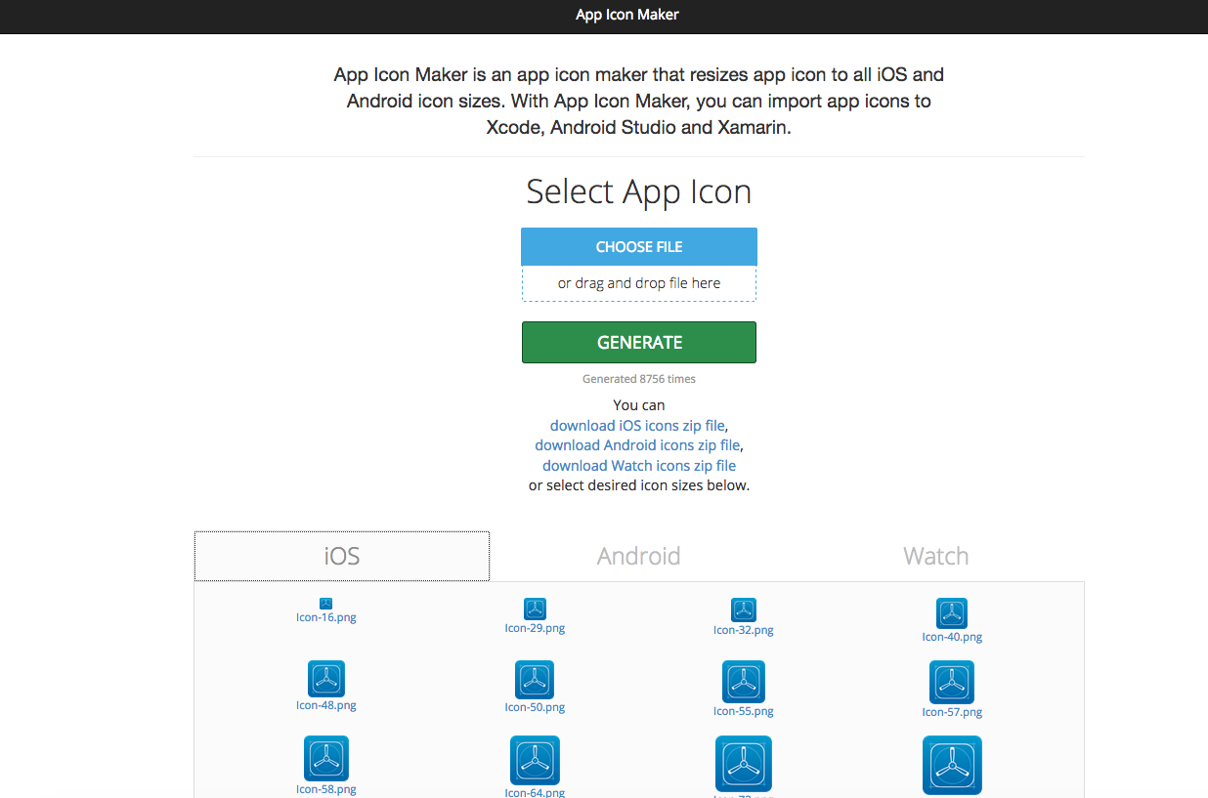Select the Icon-29.png thumbnail
This screenshot has height=798, width=1208.
(x=535, y=608)
